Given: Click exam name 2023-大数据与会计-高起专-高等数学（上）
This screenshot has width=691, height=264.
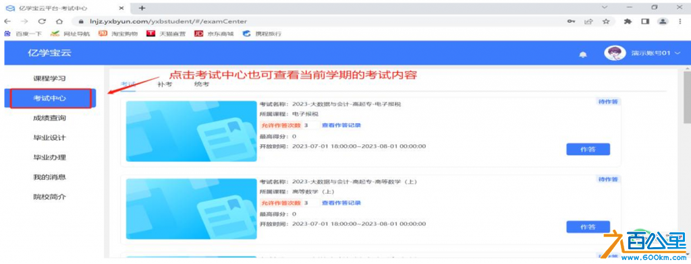Looking at the screenshot, I should (x=354, y=182).
